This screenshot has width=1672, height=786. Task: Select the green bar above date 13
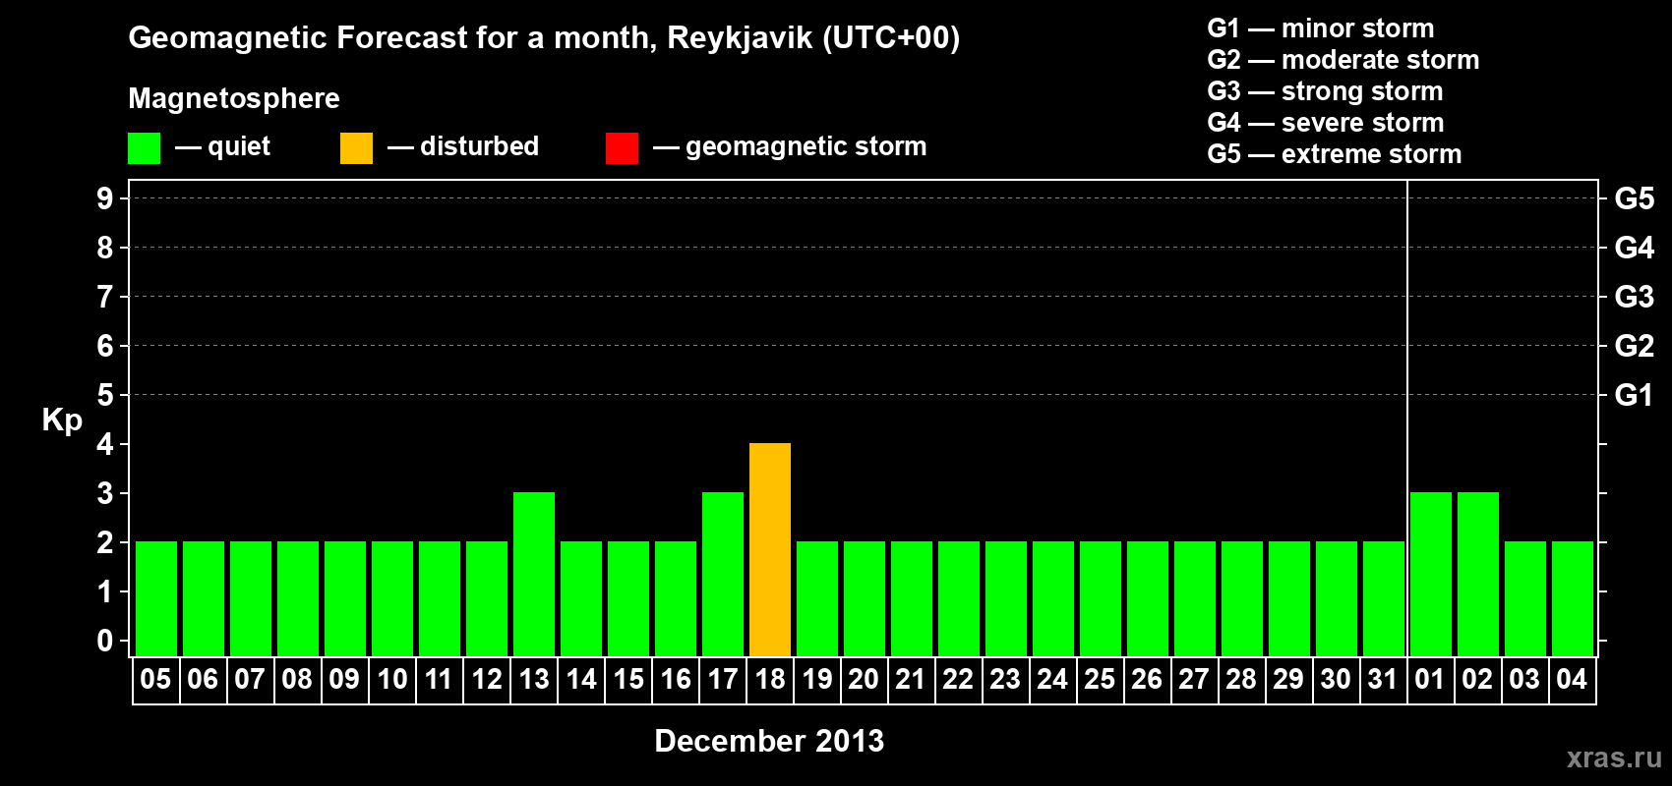click(x=534, y=575)
